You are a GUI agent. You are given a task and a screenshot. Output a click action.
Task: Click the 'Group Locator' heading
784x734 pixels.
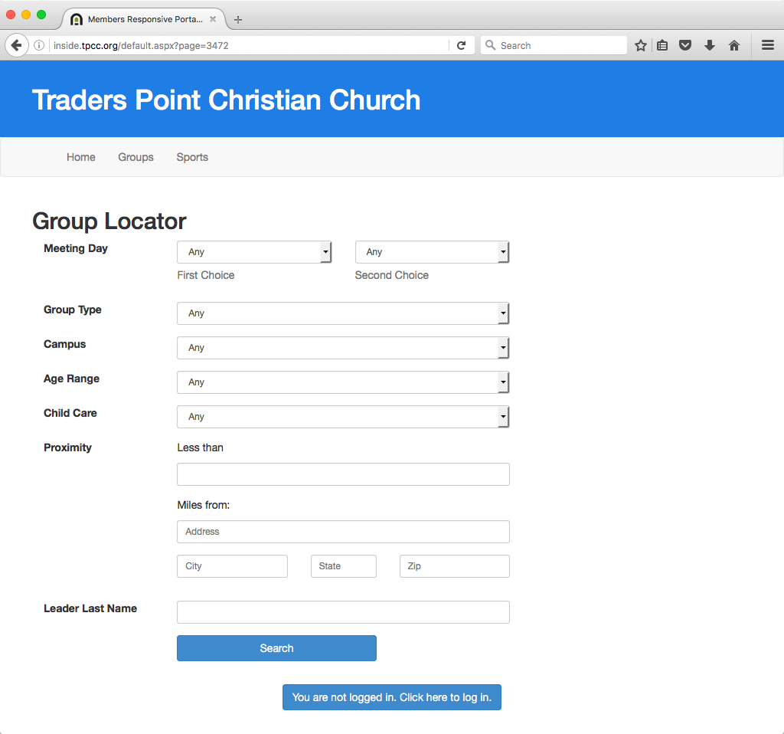(109, 221)
